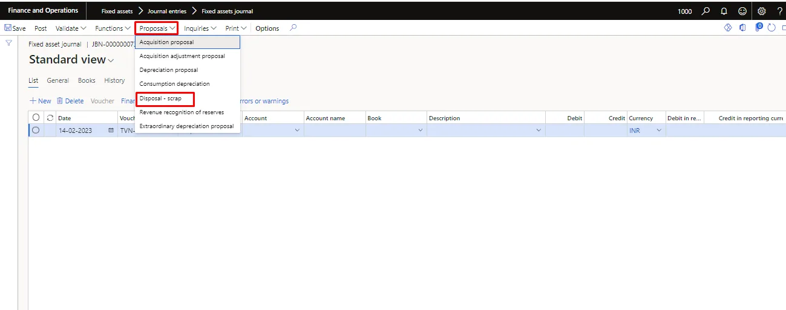Screen dimensions: 786x310
Task: Click the refresh column header icon in grid
Action: [x=50, y=118]
